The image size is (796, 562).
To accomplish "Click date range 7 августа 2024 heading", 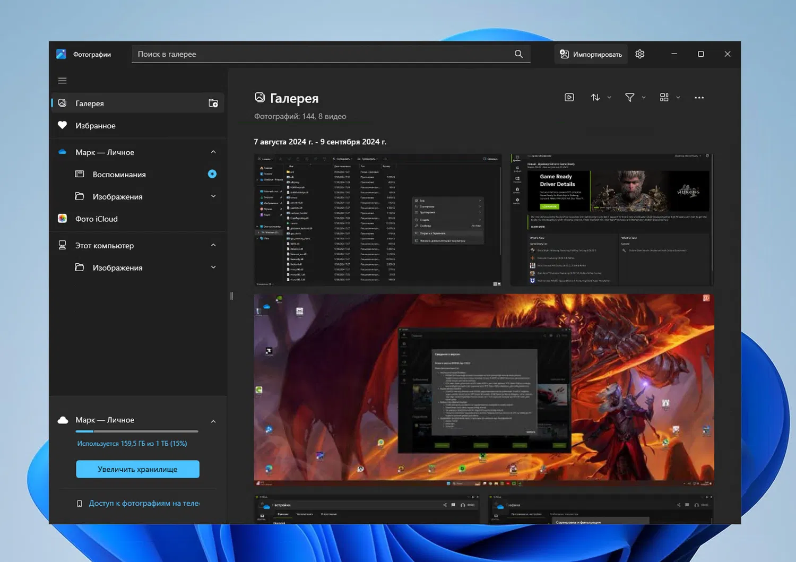I will tap(320, 142).
